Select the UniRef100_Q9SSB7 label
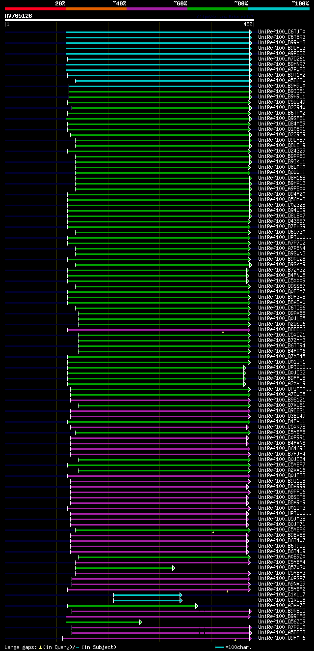 coord(282,286)
